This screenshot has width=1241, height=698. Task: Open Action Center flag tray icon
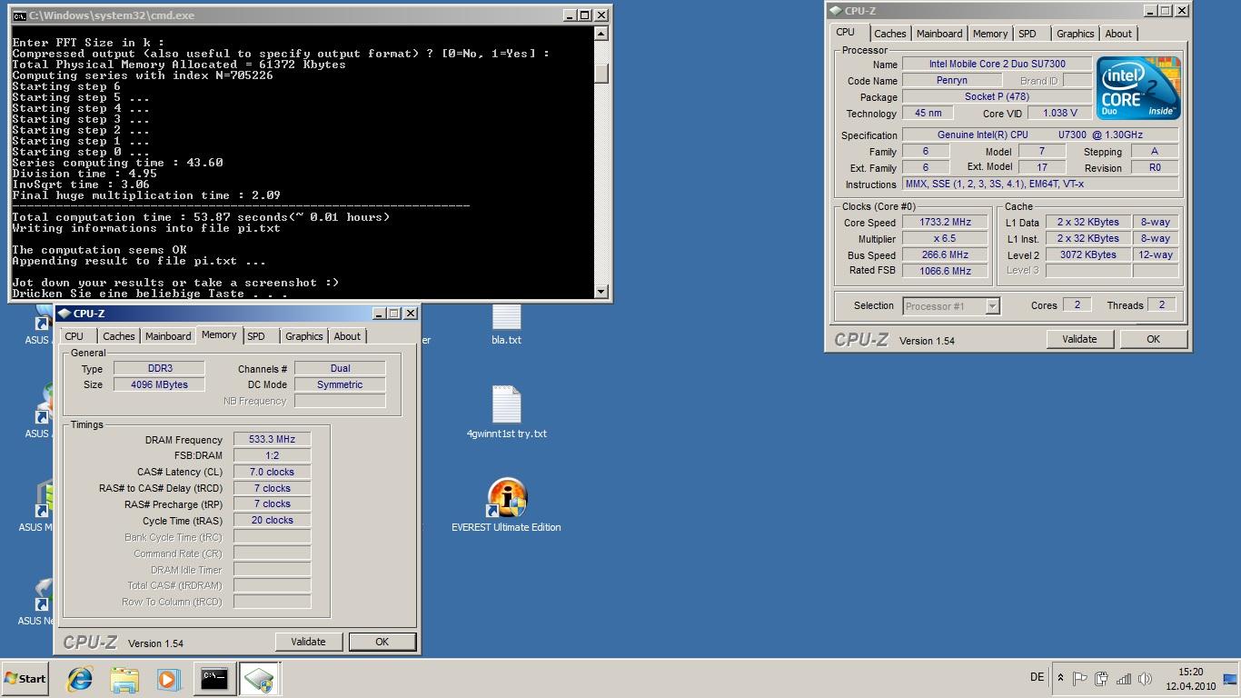pyautogui.click(x=1080, y=678)
